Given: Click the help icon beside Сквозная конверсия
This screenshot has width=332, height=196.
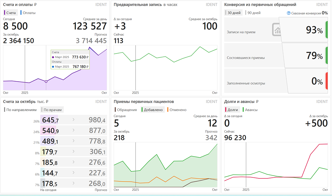Looking at the screenshot, I should [289, 13].
